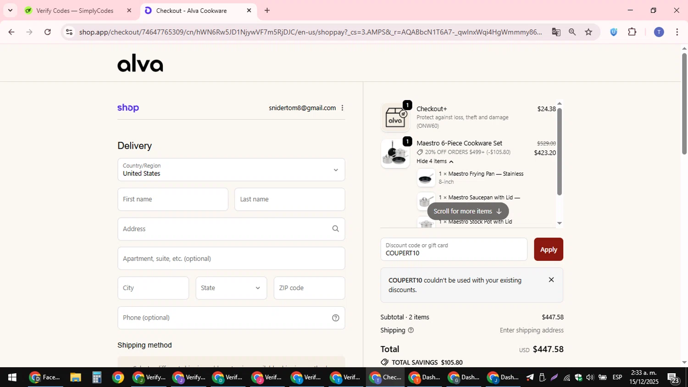Click the browser forward arrow
Viewport: 688px width, 387px height.
coord(29,32)
